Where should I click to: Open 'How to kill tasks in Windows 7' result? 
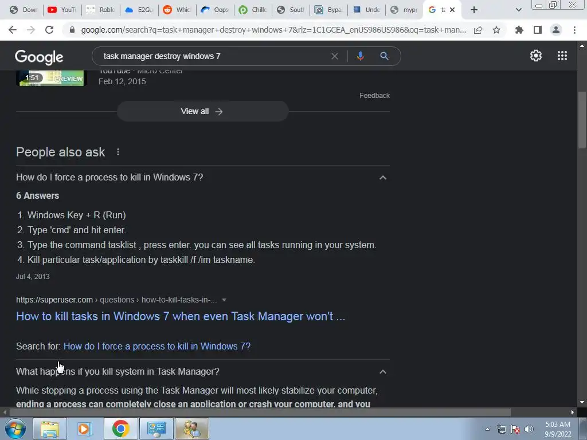click(x=181, y=316)
